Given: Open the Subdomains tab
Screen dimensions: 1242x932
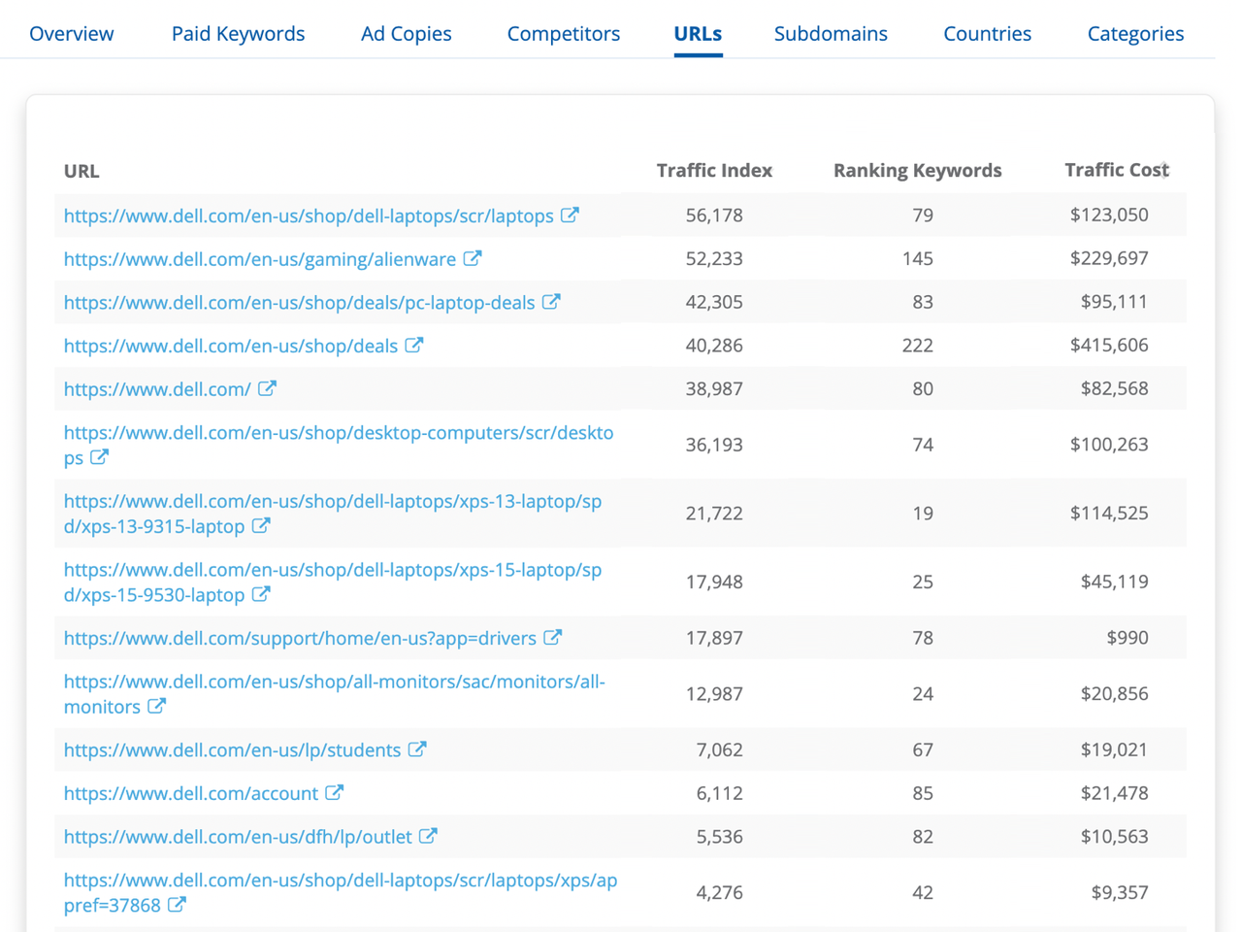Looking at the screenshot, I should (831, 34).
